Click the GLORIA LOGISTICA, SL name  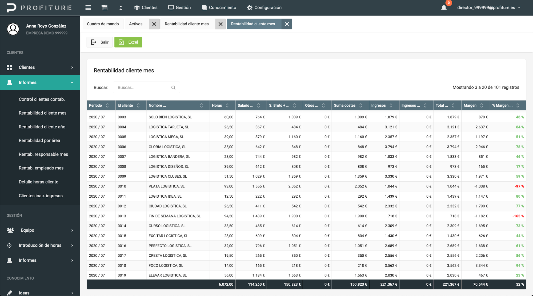point(167,147)
